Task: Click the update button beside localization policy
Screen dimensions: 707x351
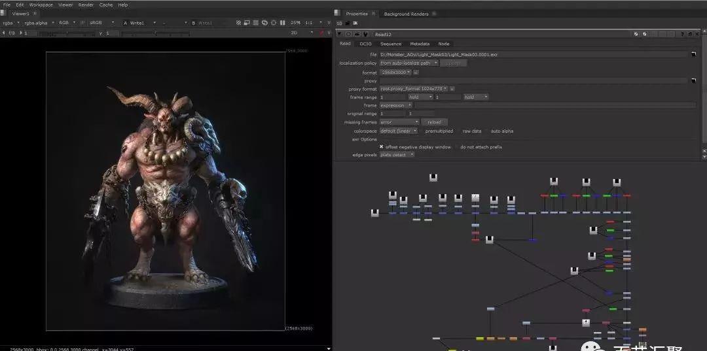Action: [453, 63]
